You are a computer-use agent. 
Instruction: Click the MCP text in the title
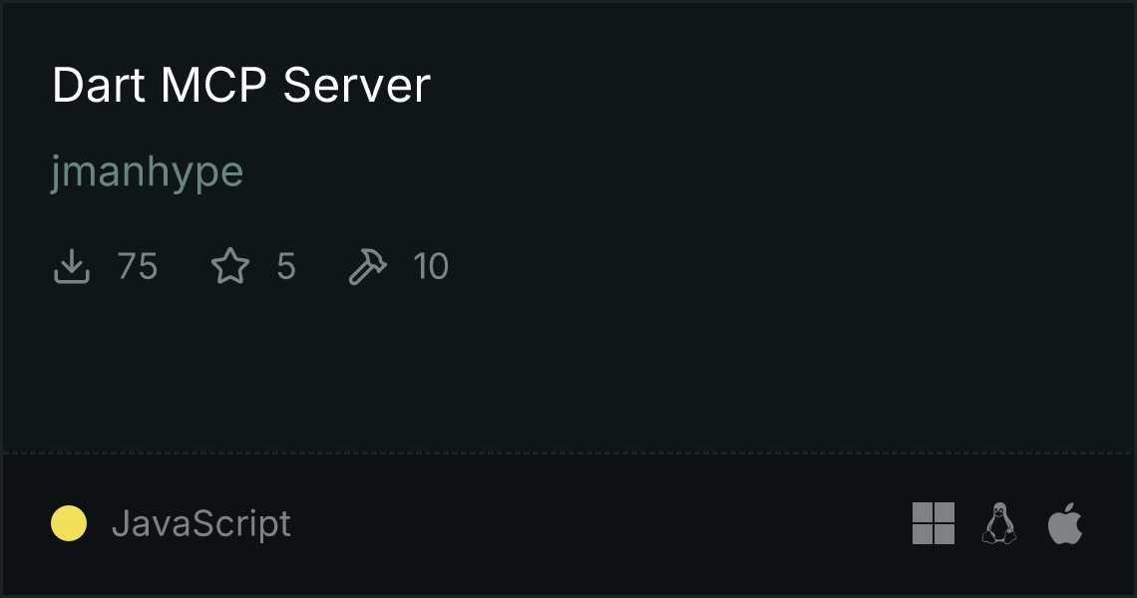(x=213, y=85)
